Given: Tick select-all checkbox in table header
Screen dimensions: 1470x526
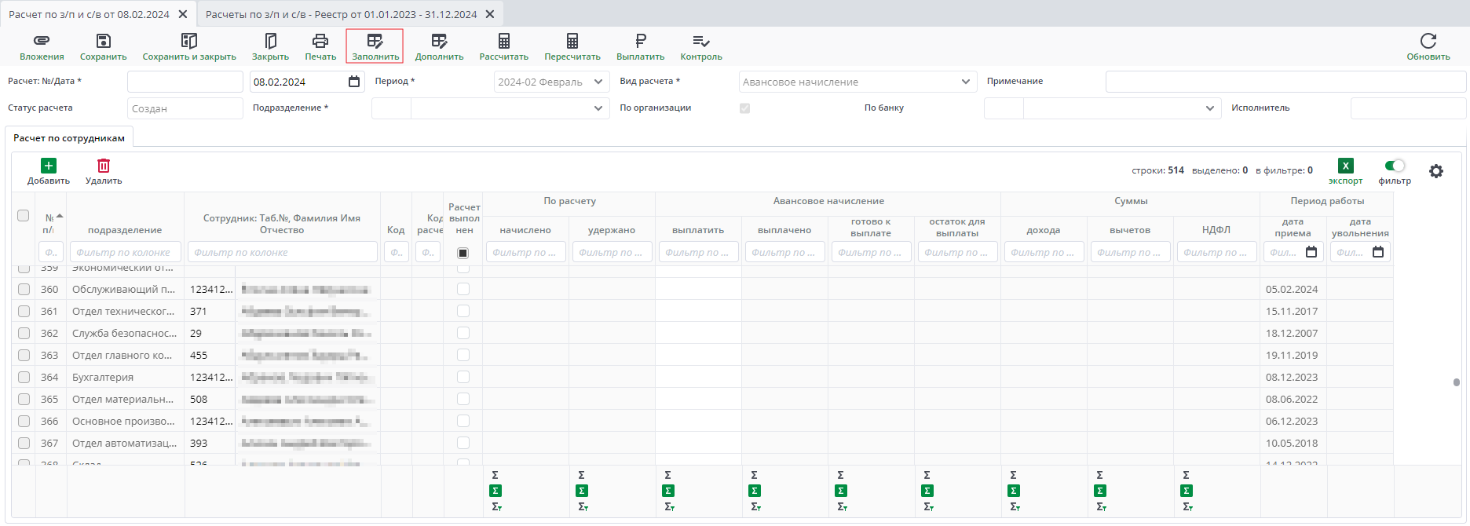Looking at the screenshot, I should (x=24, y=215).
